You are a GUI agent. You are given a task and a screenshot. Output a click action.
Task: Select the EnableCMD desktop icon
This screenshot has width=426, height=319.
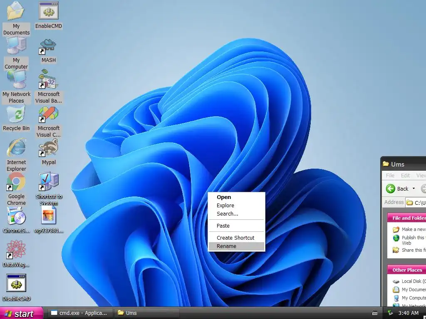point(49,15)
